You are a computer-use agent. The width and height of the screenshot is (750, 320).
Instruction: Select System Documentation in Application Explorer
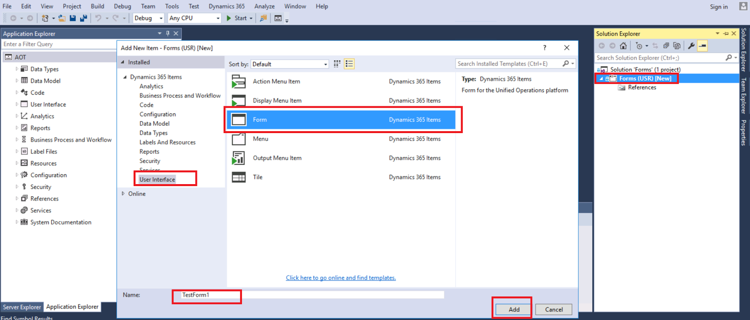60,222
